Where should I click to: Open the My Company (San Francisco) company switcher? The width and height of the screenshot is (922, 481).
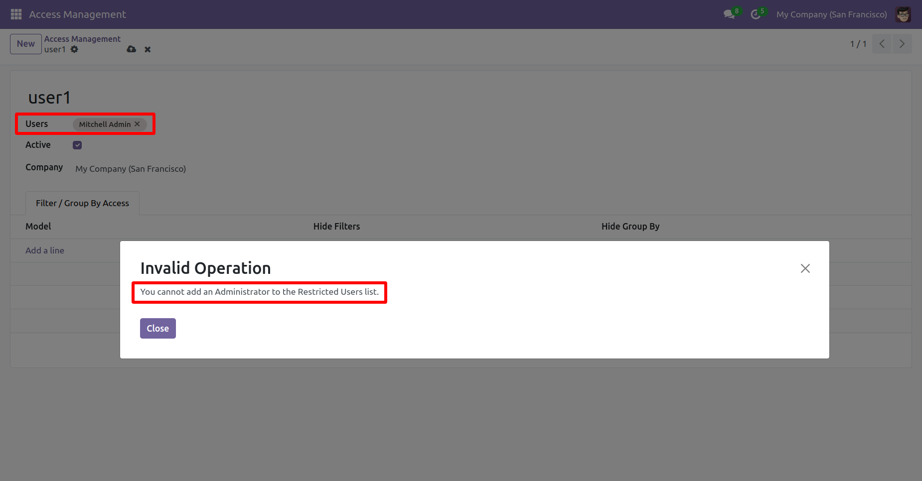[831, 14]
